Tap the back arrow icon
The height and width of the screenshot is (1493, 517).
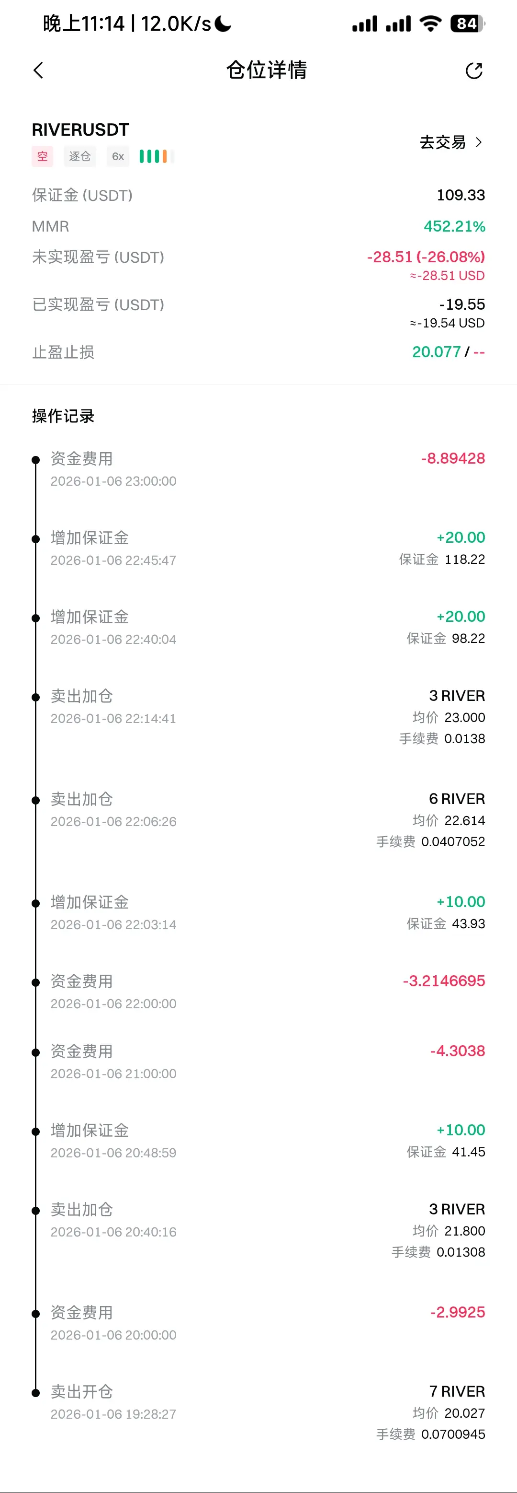click(38, 70)
